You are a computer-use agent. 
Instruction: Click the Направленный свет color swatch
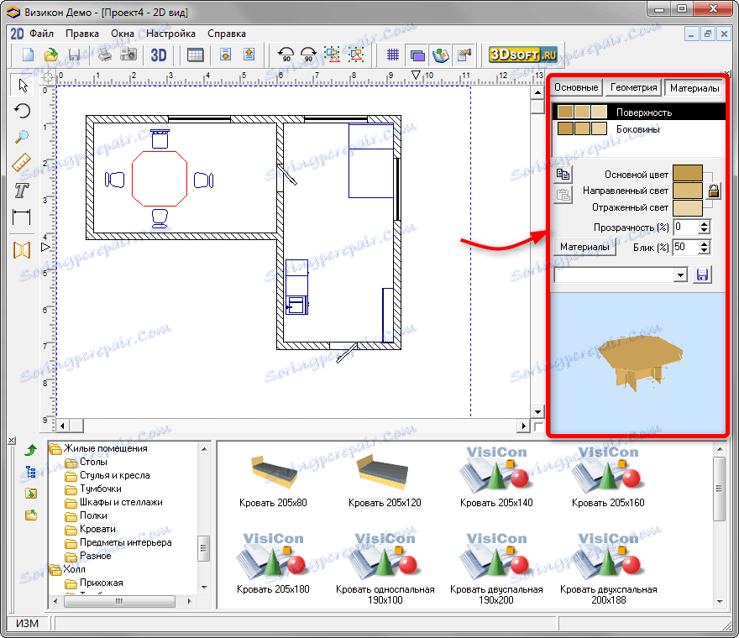click(687, 191)
